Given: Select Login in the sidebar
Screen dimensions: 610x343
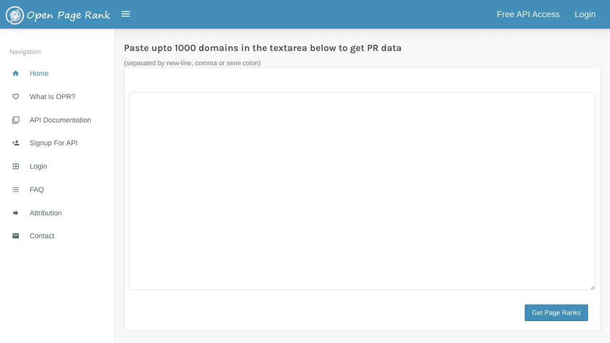Looking at the screenshot, I should tap(38, 166).
